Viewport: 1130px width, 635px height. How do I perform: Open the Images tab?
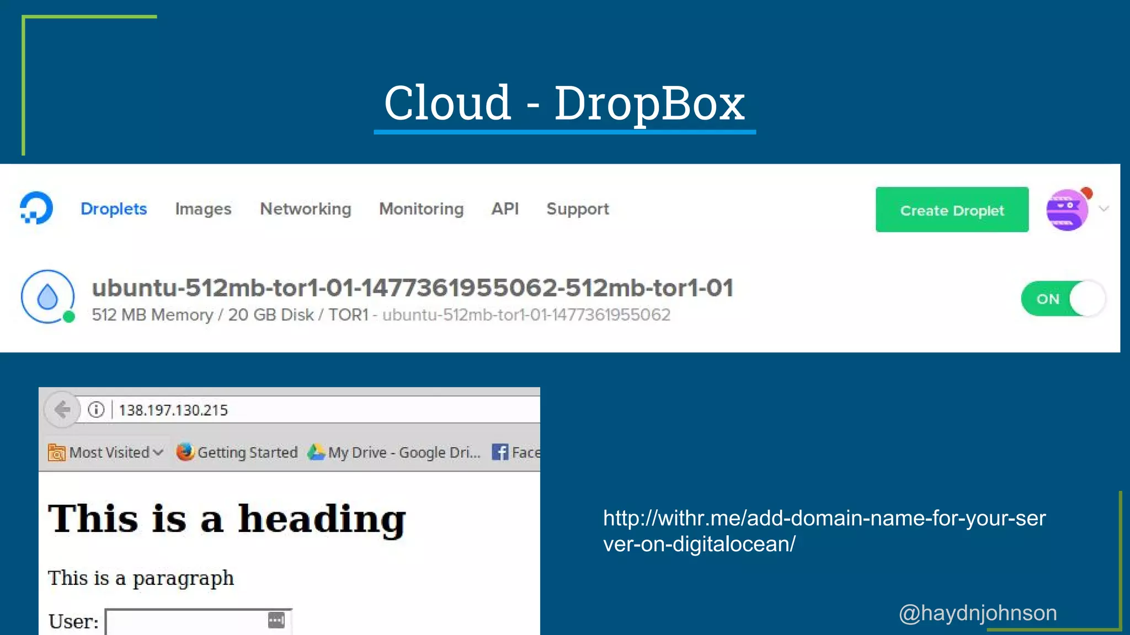click(x=203, y=209)
